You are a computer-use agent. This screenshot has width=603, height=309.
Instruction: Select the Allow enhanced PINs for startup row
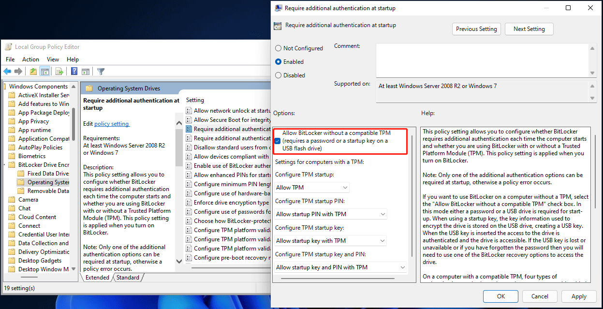(x=227, y=175)
